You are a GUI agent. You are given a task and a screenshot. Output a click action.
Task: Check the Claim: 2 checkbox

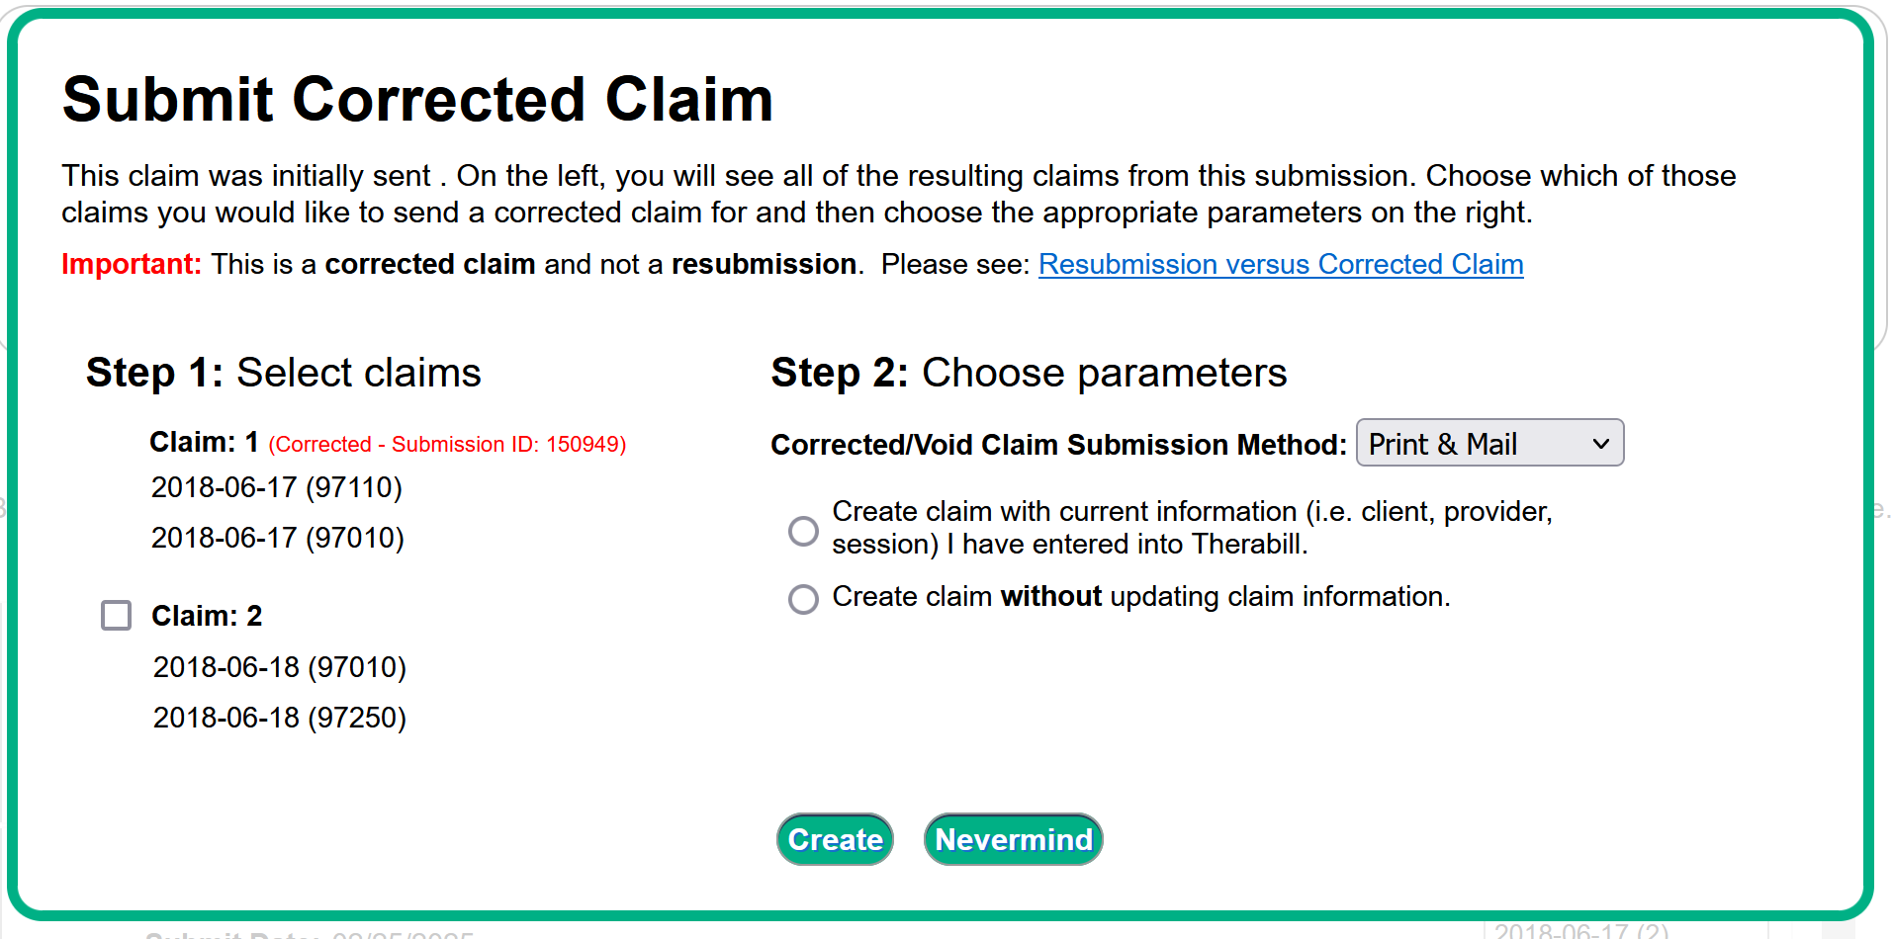tap(117, 615)
